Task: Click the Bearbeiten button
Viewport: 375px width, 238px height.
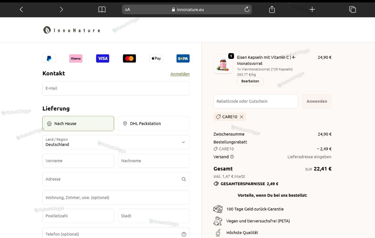Action: point(250,81)
